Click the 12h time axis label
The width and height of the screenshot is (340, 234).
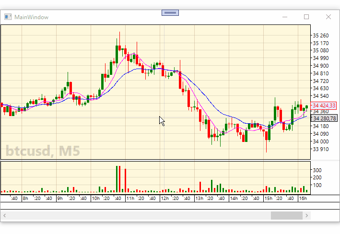pyautogui.click(x=165, y=199)
